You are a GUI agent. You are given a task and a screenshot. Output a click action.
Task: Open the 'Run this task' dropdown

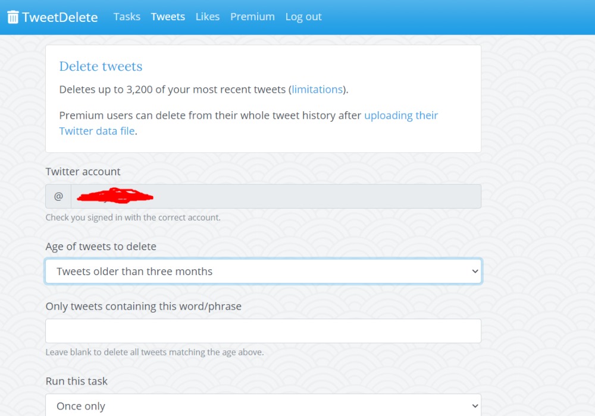coord(264,405)
